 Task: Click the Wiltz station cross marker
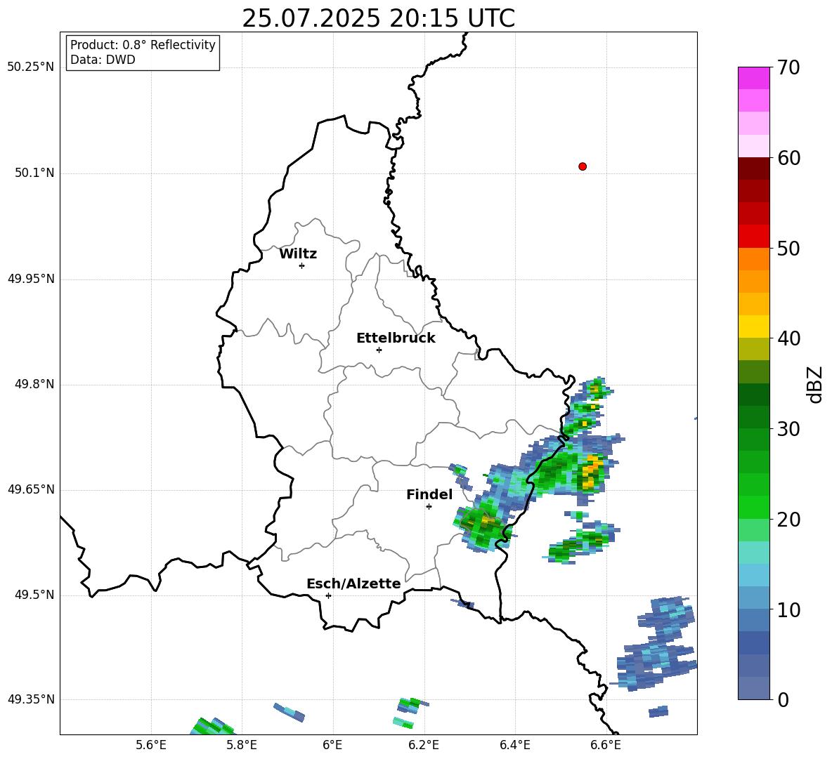pos(302,265)
